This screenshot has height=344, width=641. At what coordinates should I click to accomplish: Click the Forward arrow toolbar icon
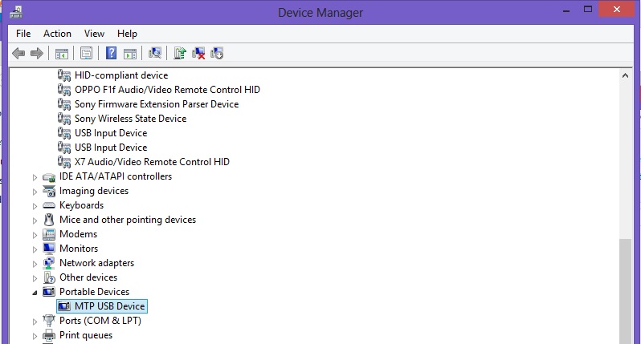[37, 53]
